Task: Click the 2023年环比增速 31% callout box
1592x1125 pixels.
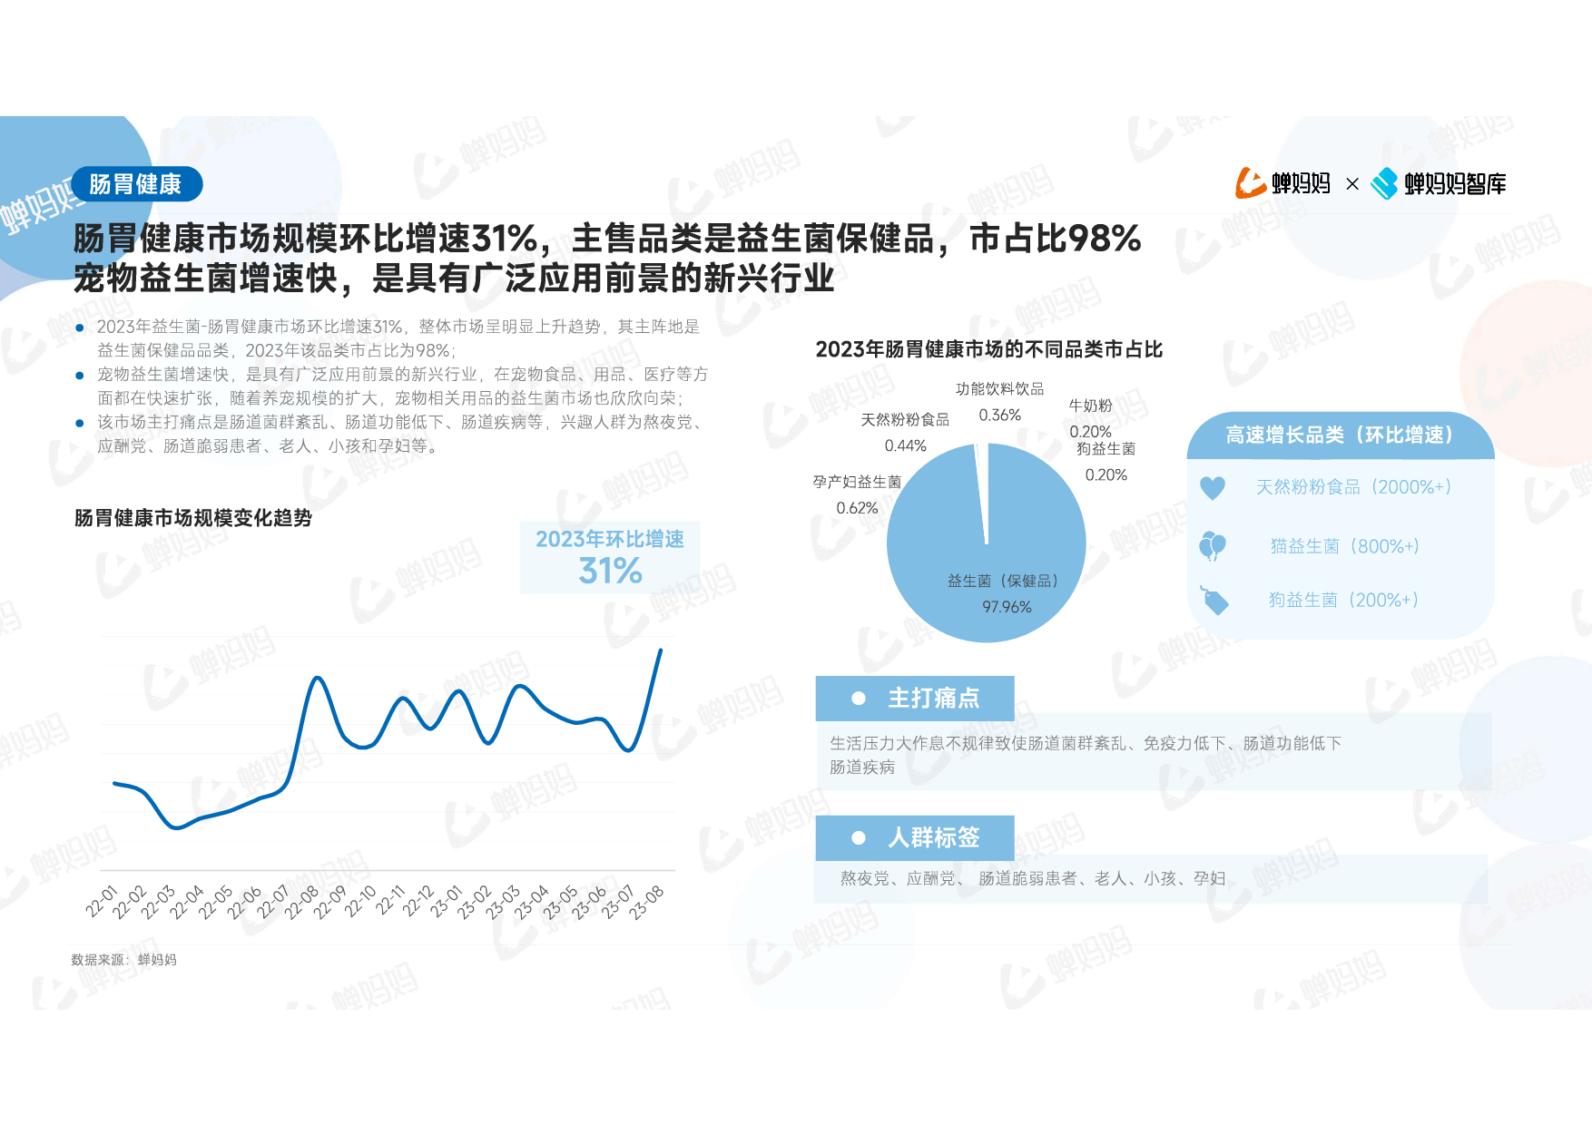Action: 610,557
